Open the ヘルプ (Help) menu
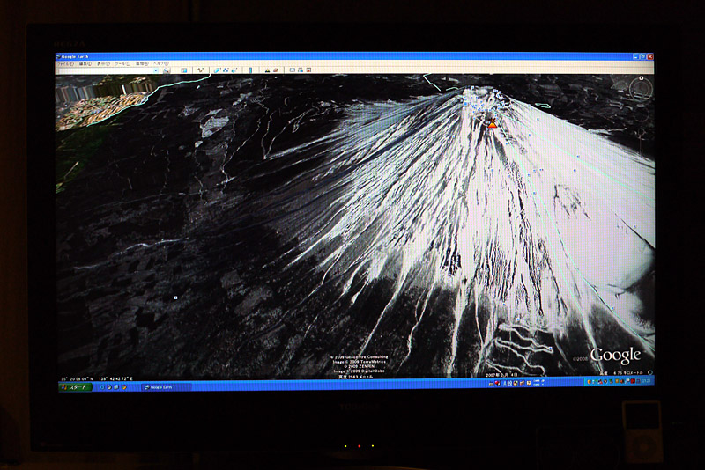705x470 pixels. 161,63
